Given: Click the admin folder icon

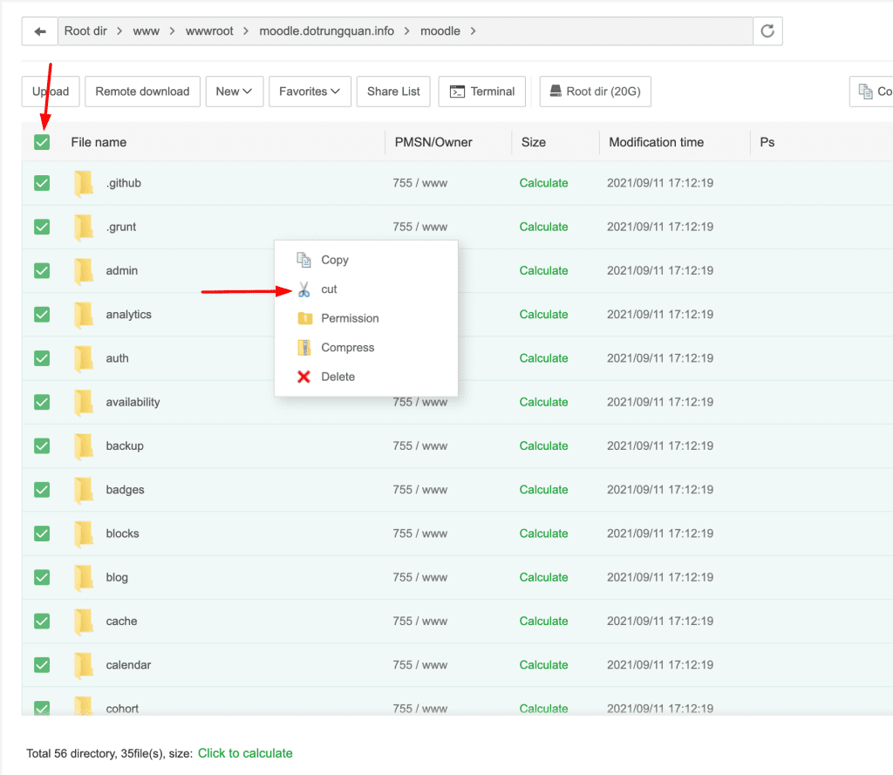Looking at the screenshot, I should [x=84, y=271].
